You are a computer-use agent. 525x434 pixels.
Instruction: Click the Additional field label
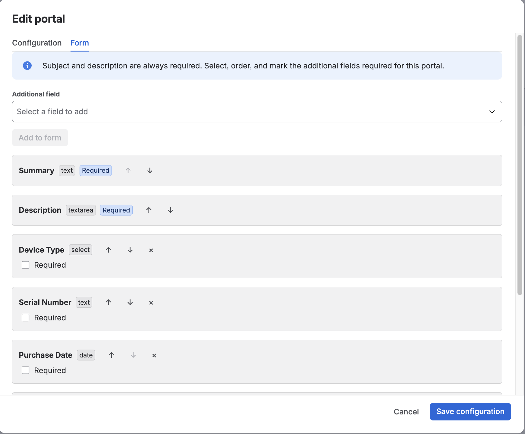pyautogui.click(x=36, y=94)
